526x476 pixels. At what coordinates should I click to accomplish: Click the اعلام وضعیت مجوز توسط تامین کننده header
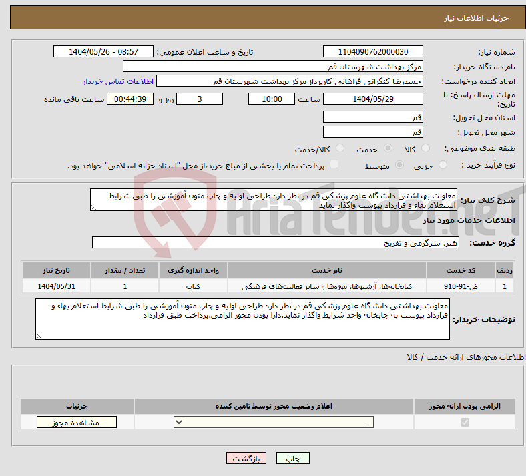(274, 406)
